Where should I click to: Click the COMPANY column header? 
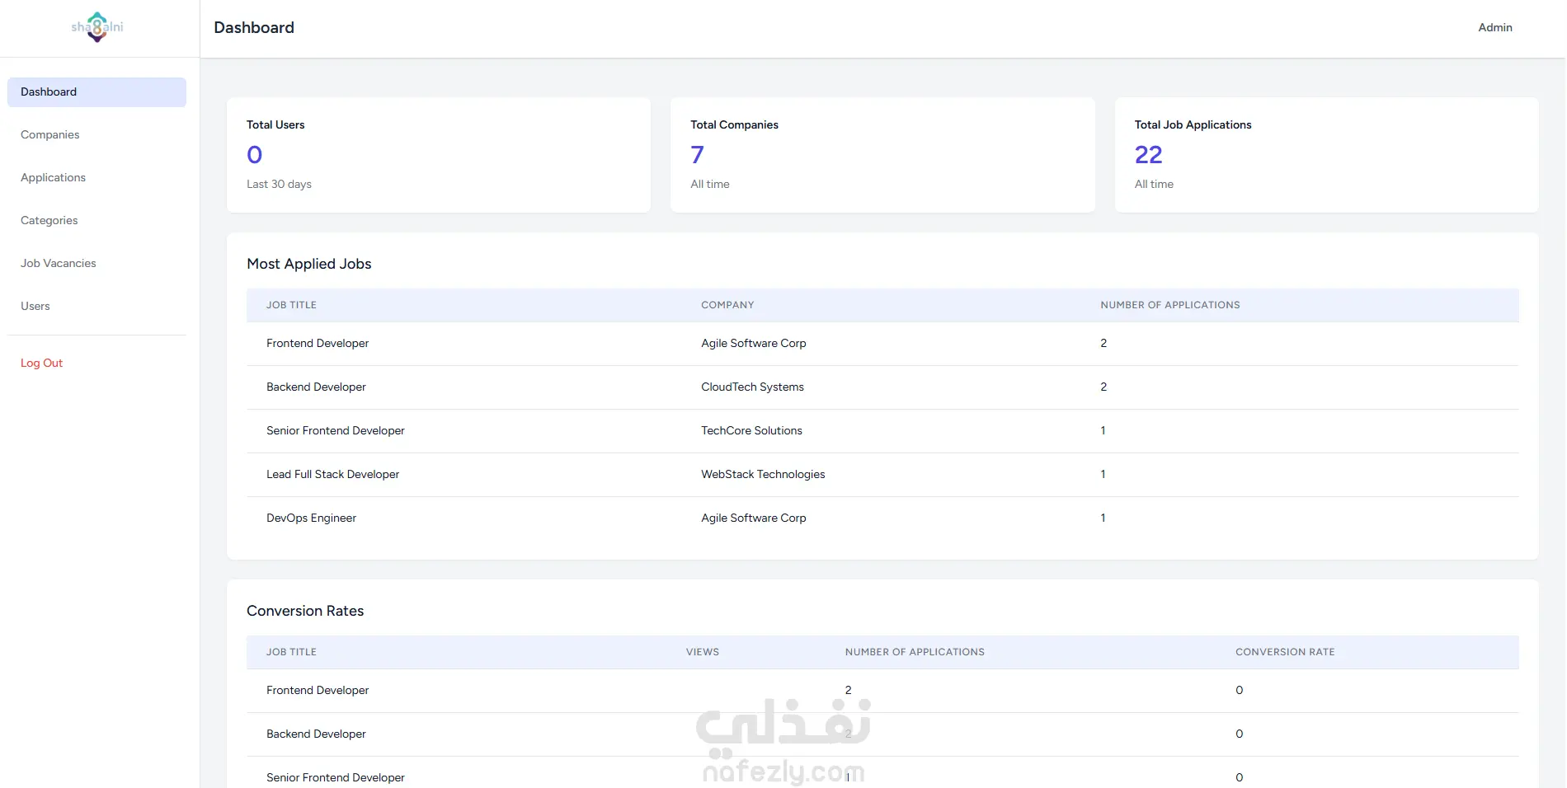point(727,305)
